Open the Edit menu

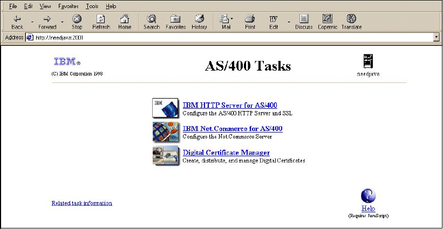(x=28, y=6)
